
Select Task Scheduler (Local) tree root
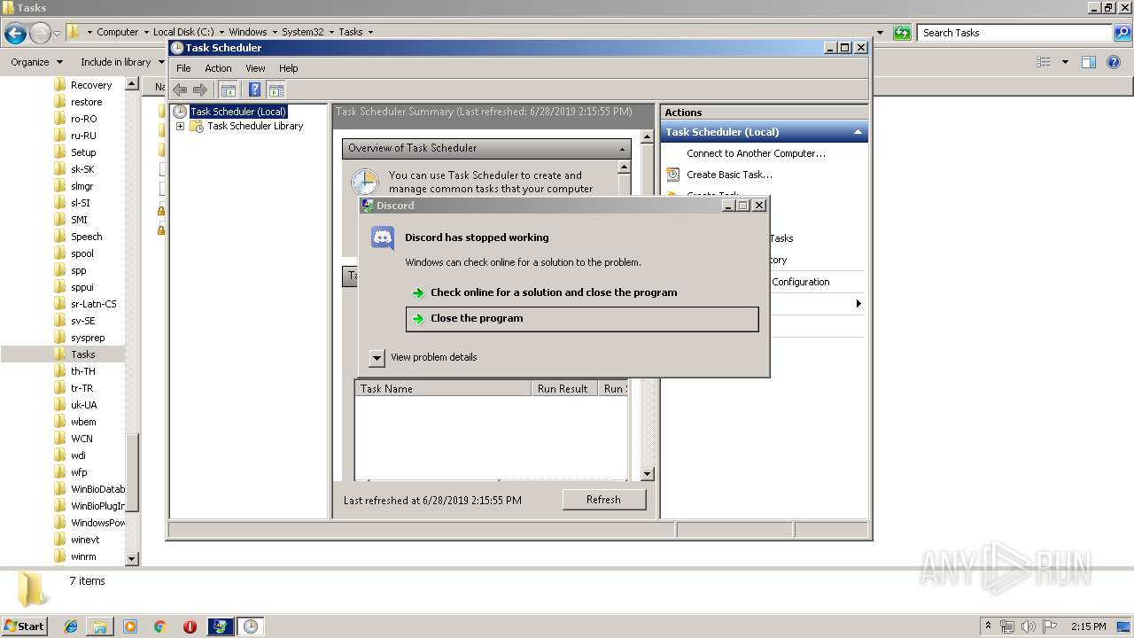click(x=238, y=112)
